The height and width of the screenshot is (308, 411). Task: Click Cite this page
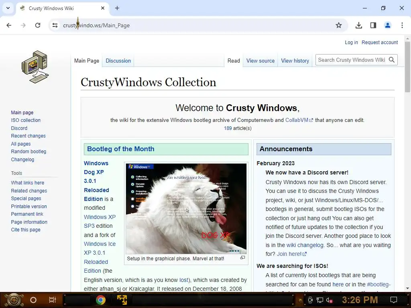point(26,230)
